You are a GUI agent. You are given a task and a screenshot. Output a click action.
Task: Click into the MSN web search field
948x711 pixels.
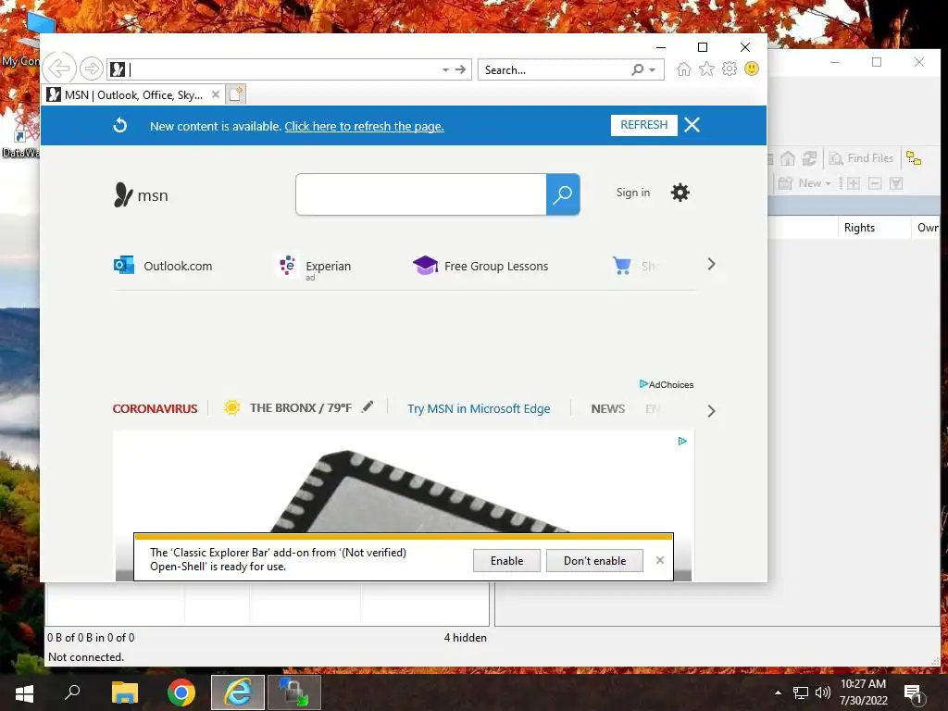[x=421, y=194]
